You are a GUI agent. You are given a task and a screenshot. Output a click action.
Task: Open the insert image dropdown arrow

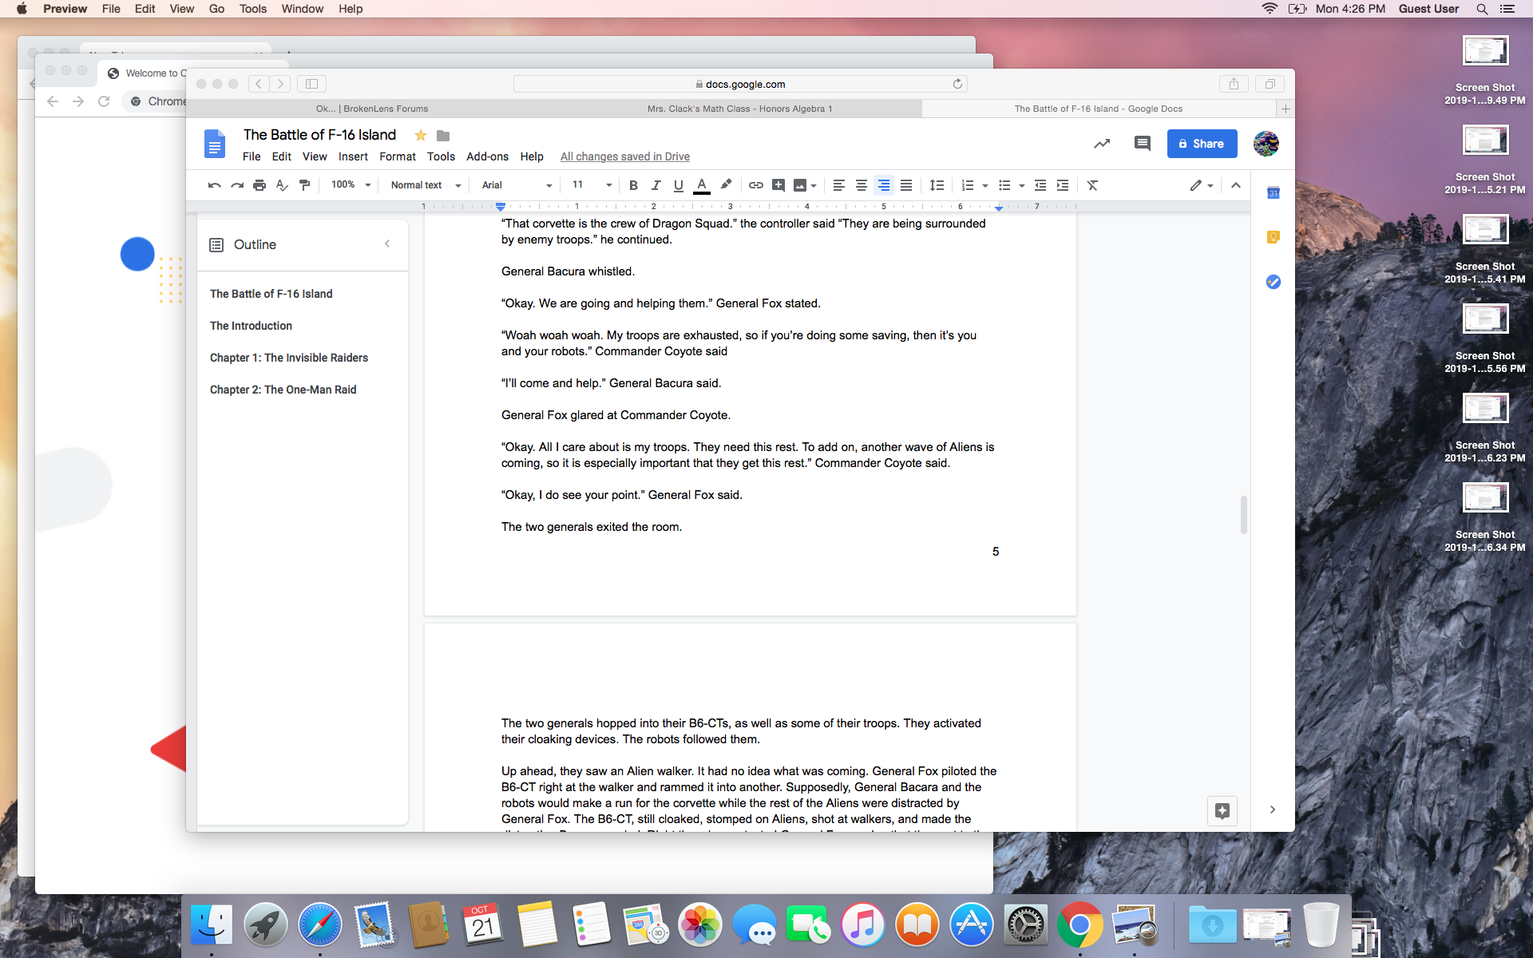pos(814,185)
